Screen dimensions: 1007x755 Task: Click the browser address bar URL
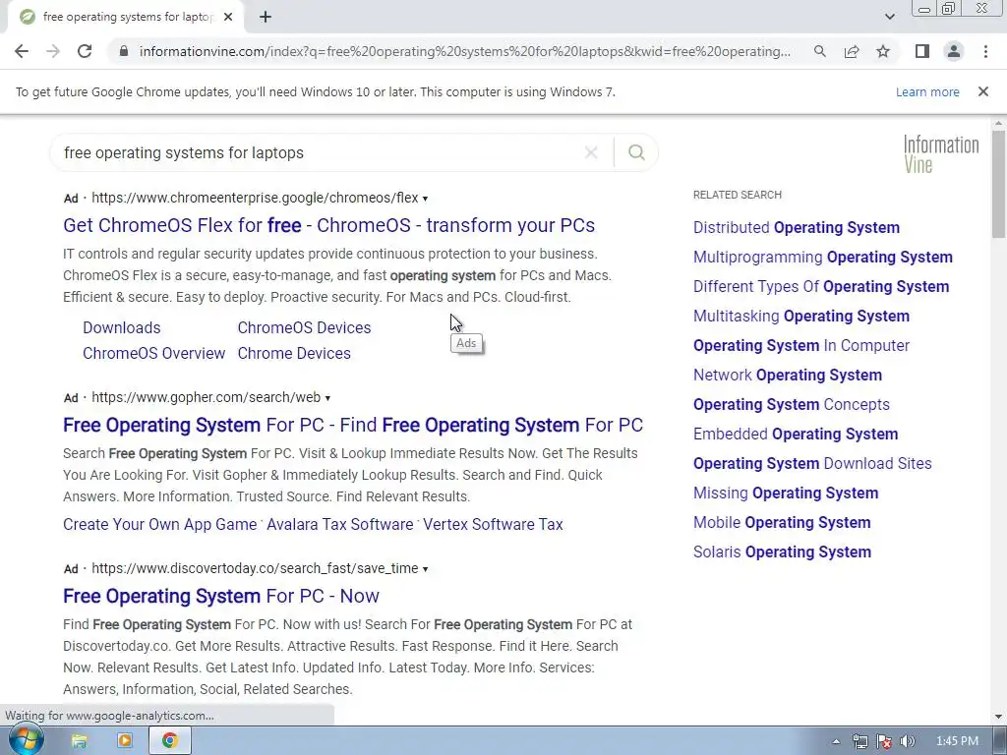(465, 51)
